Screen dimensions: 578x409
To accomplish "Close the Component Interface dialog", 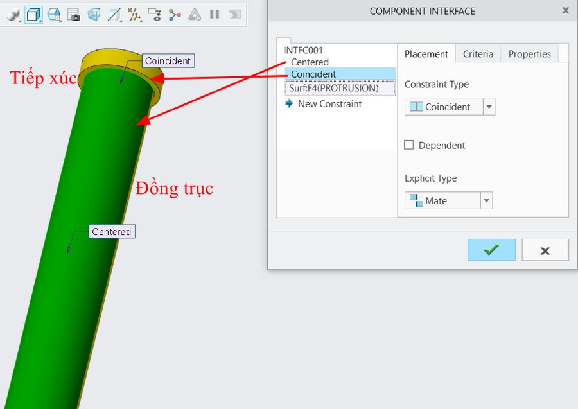I will [x=565, y=11].
